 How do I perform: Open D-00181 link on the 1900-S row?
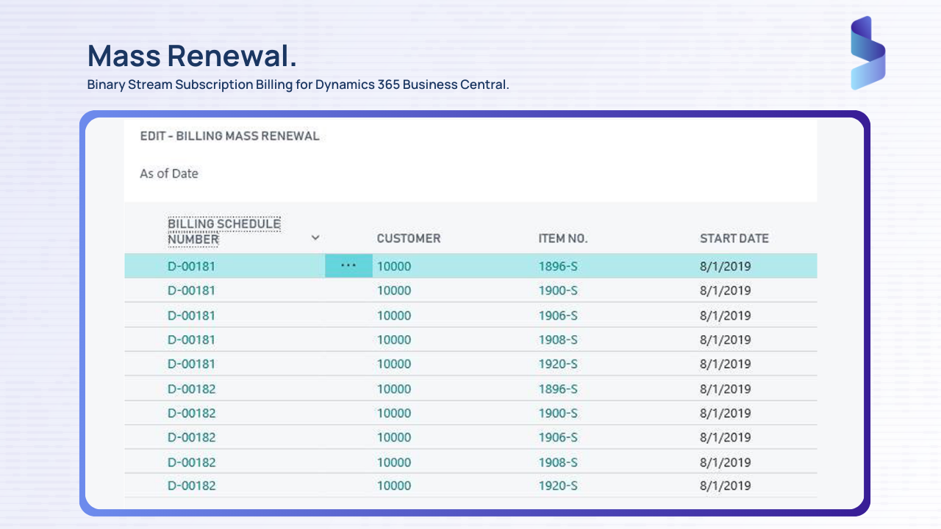(x=191, y=290)
